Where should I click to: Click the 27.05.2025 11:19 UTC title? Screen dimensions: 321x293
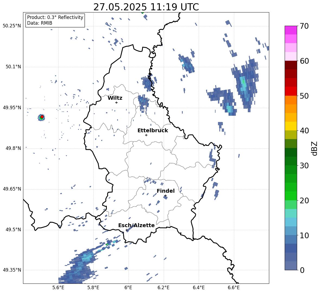pos(146,7)
